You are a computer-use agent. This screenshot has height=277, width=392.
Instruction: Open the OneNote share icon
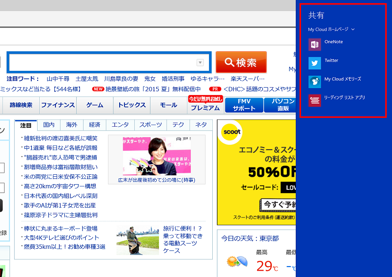click(x=315, y=45)
